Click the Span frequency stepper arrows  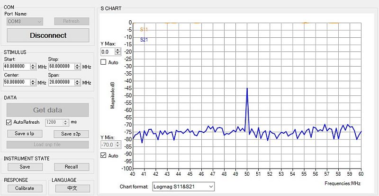click(77, 83)
